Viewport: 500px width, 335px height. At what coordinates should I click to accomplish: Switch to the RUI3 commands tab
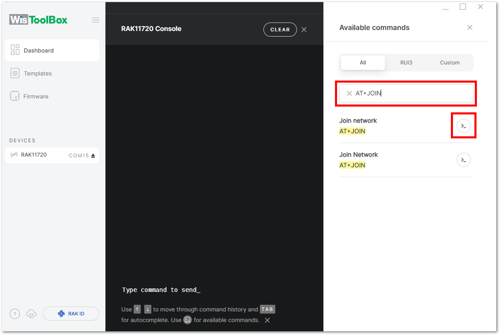406,63
